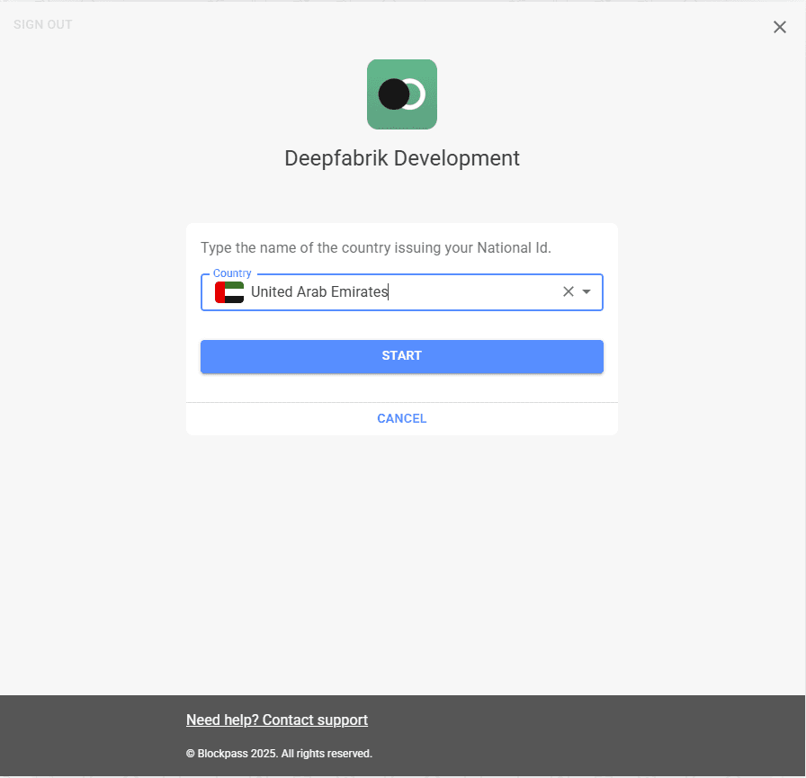Click SIGN OUT in the top left
The height and width of the screenshot is (778, 806).
(x=42, y=24)
